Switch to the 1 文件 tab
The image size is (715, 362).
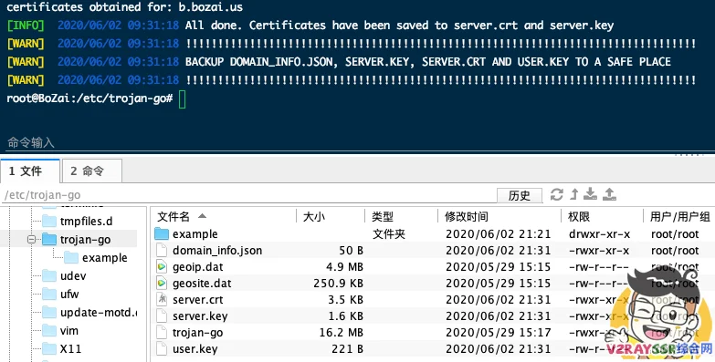30,171
